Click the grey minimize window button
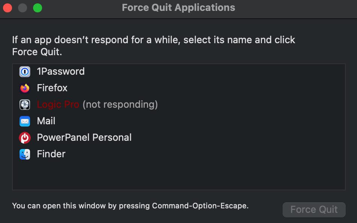This screenshot has height=223, width=357. coord(23,8)
